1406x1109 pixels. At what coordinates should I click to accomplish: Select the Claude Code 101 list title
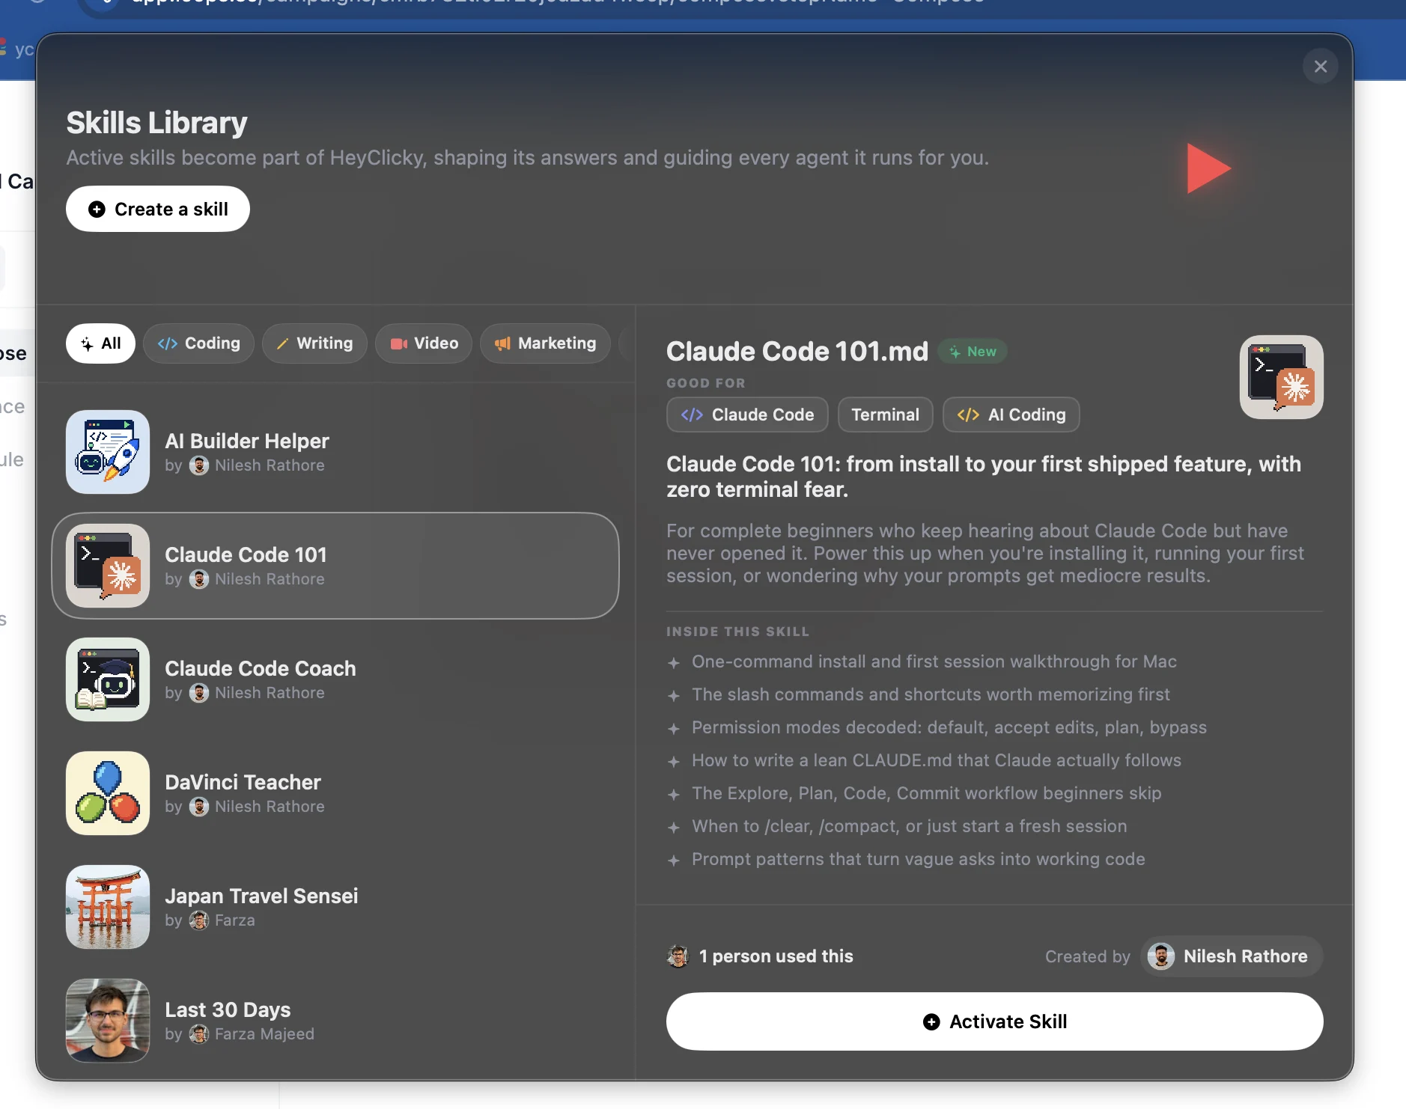246,554
